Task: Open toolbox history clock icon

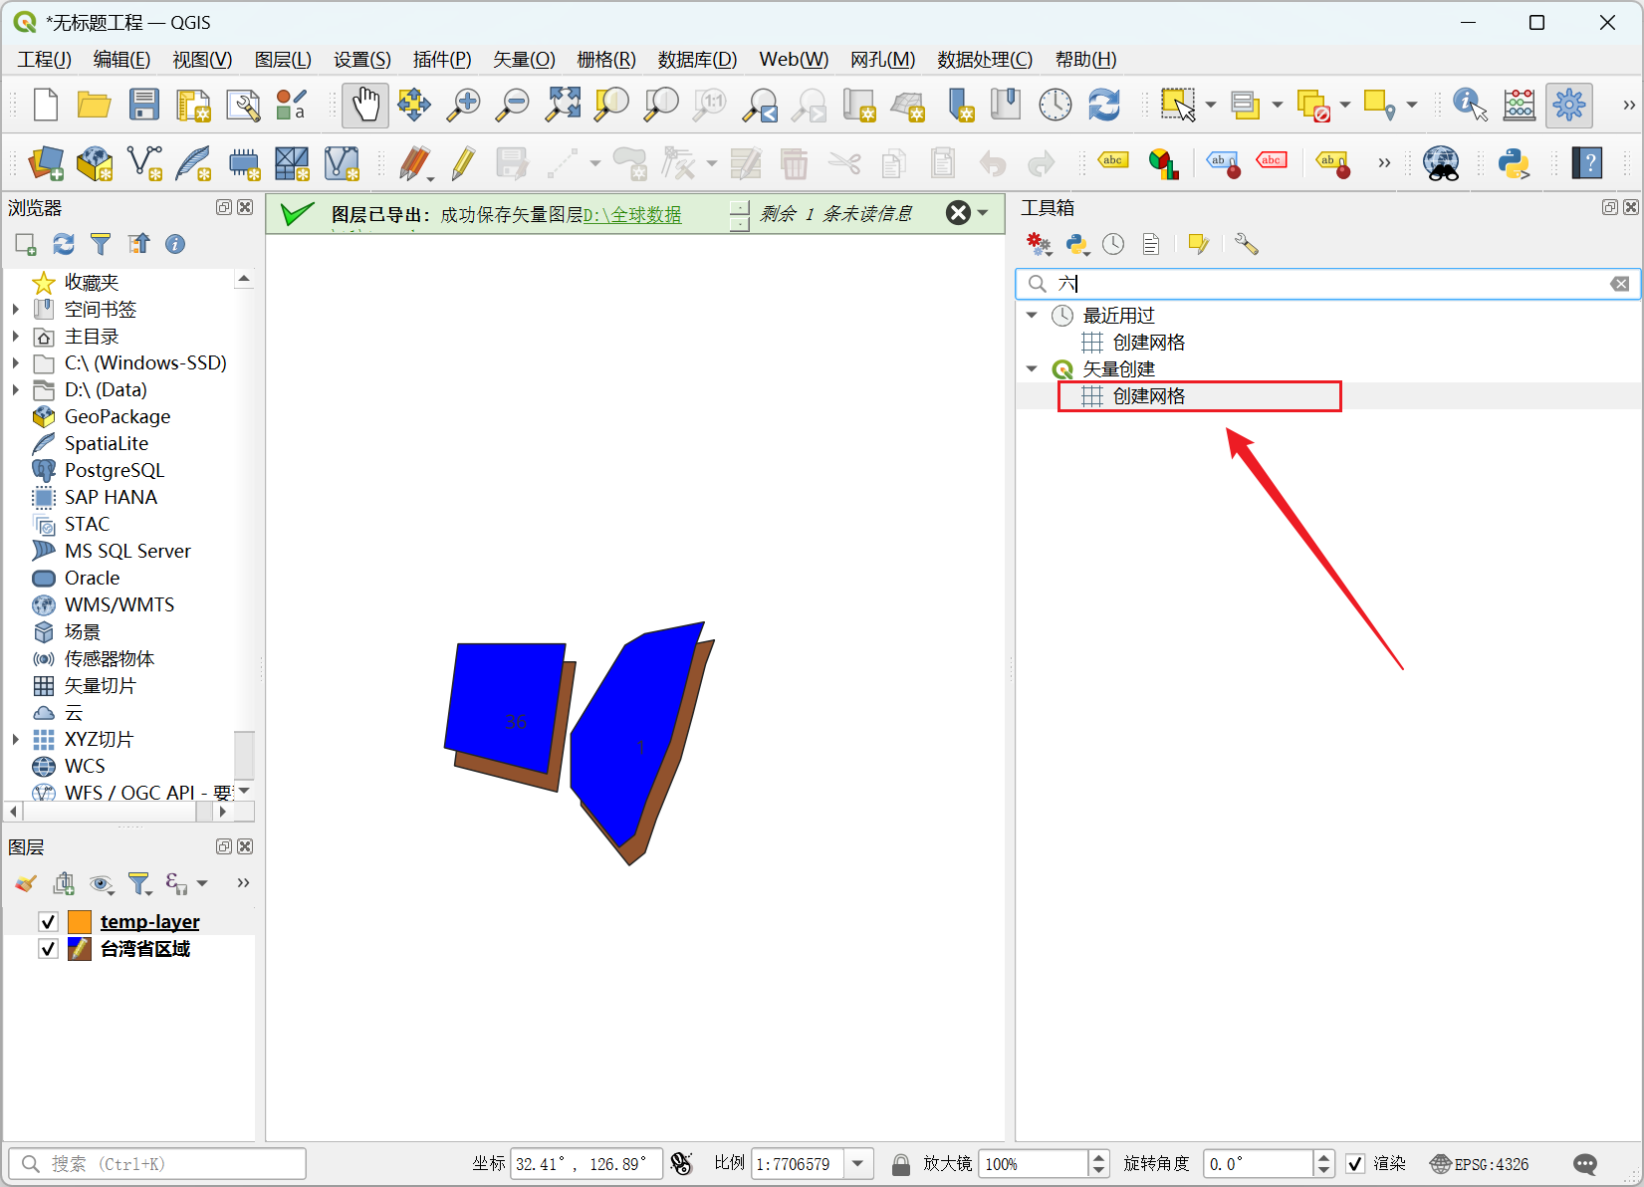Action: tap(1113, 244)
